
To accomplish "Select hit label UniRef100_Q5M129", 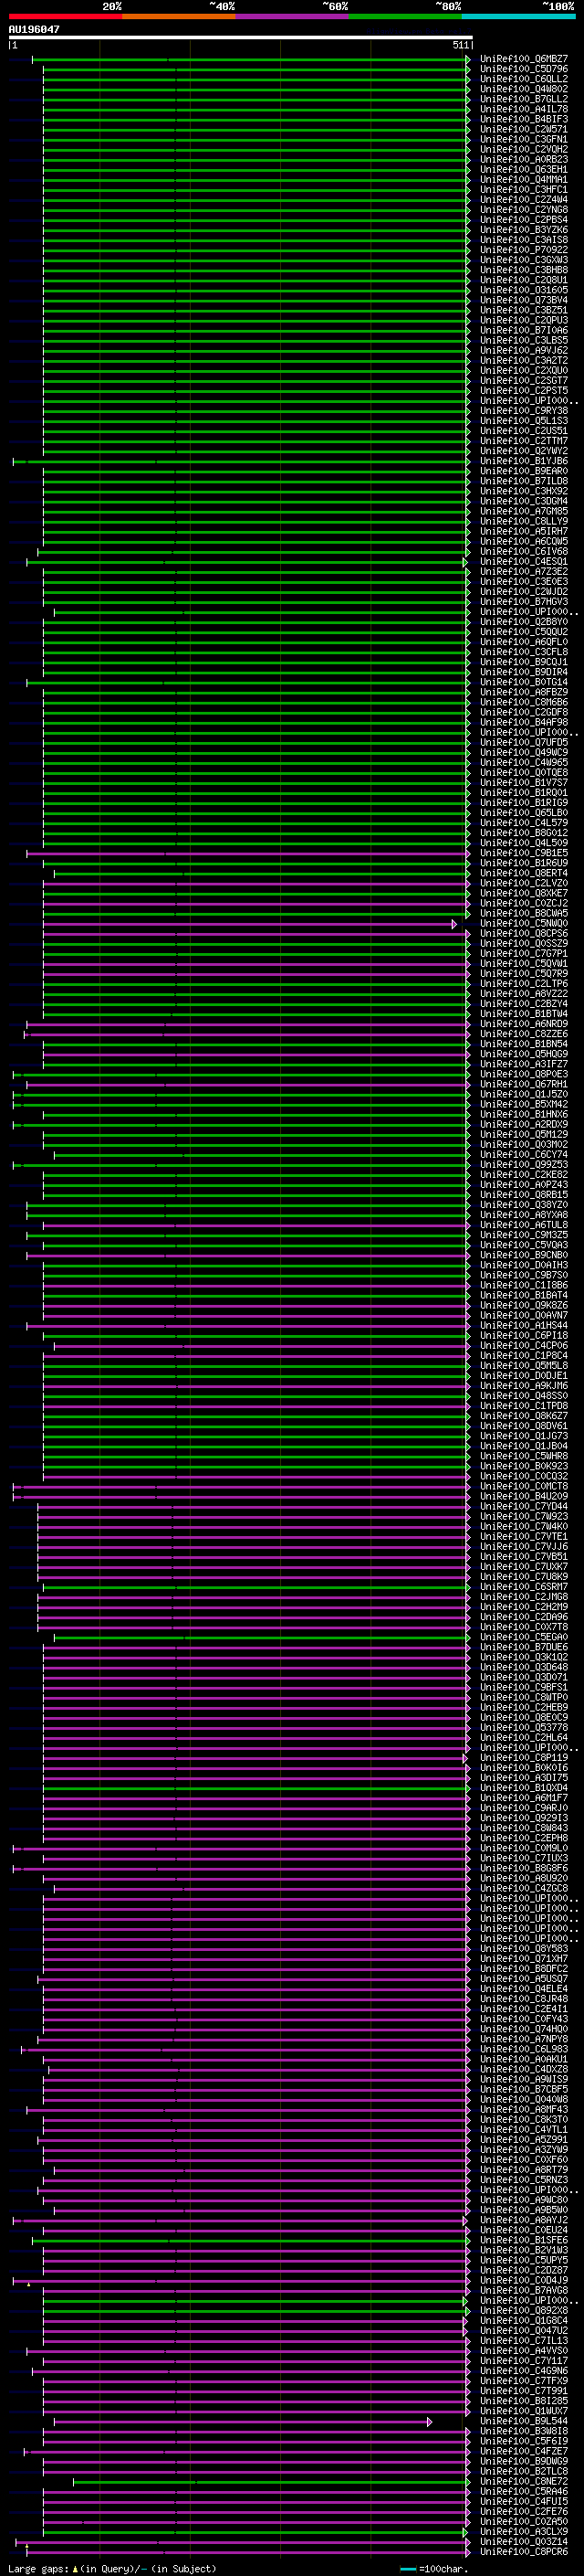I will (524, 1134).
